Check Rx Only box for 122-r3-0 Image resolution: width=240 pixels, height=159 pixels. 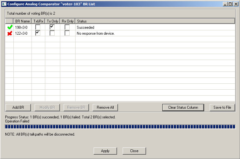pos(67,33)
